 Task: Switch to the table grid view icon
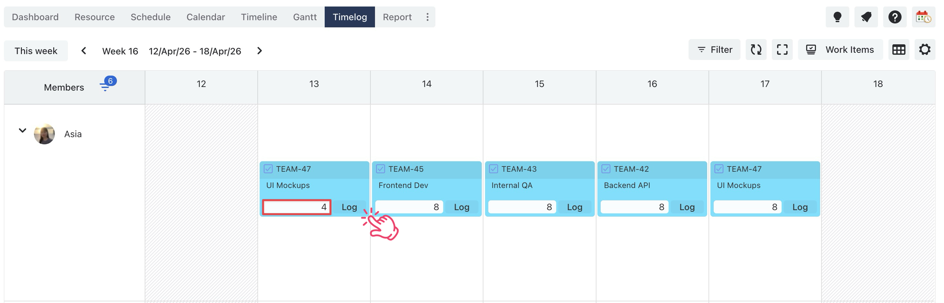(x=899, y=50)
